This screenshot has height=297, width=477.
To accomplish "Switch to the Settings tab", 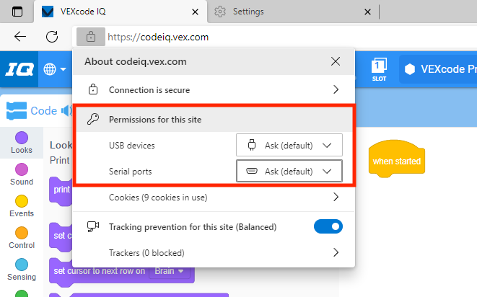I will tap(292, 12).
